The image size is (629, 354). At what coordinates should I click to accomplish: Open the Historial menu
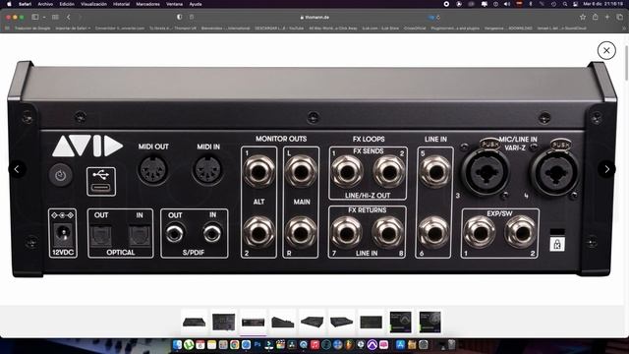pos(121,4)
